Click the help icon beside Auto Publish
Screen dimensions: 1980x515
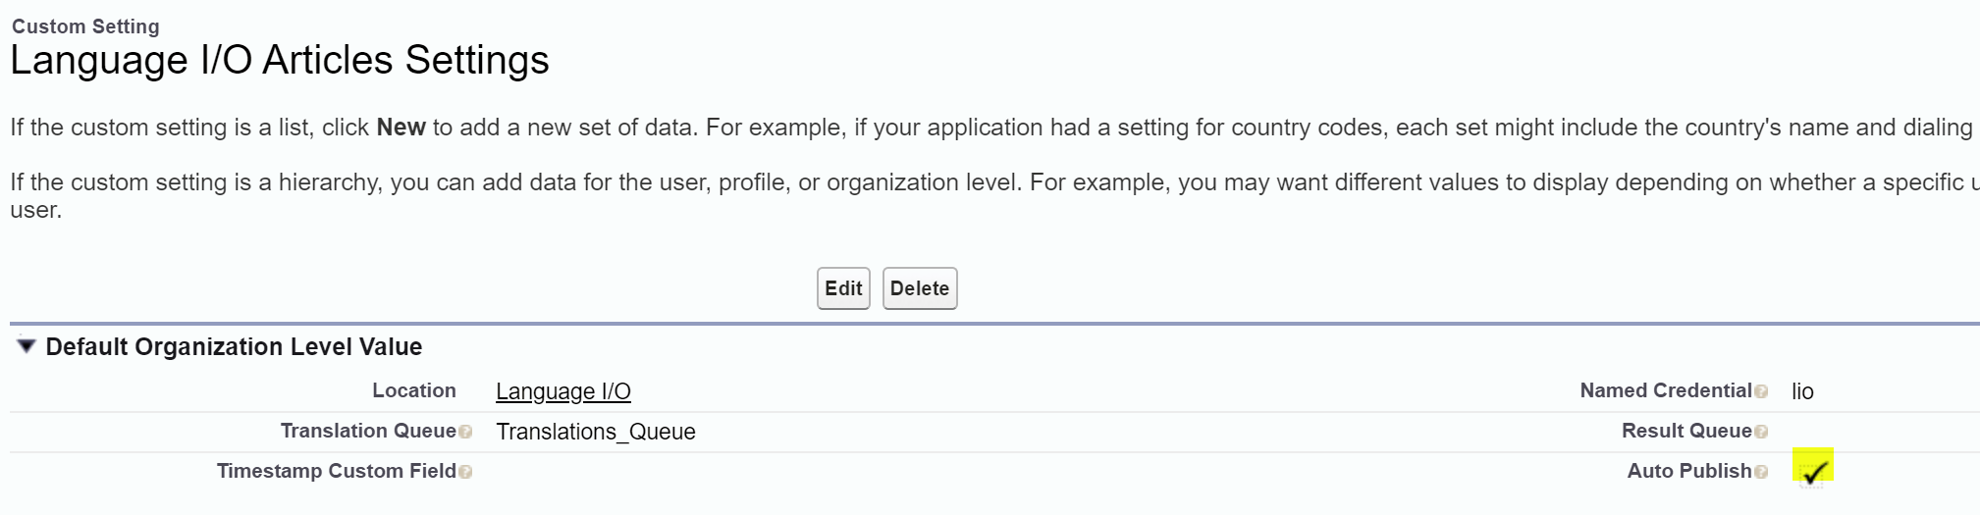pyautogui.click(x=1761, y=472)
